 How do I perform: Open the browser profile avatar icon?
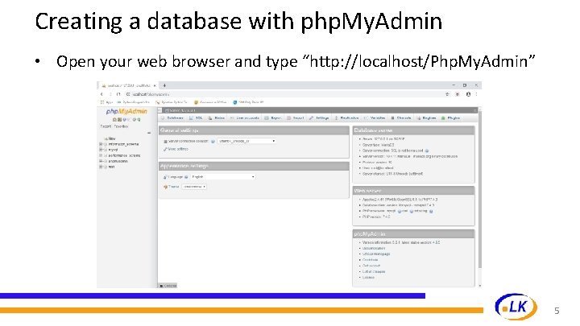pos(468,94)
